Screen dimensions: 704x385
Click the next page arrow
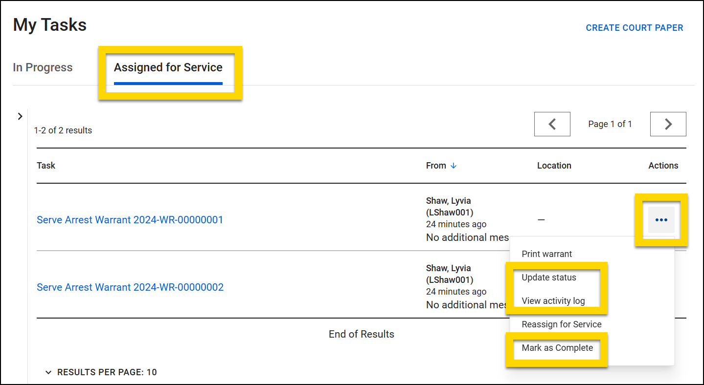pyautogui.click(x=667, y=124)
